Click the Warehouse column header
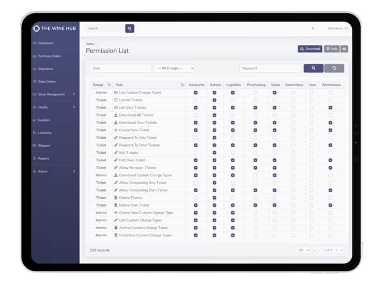Viewport: 383px width, 285px height. (x=331, y=85)
